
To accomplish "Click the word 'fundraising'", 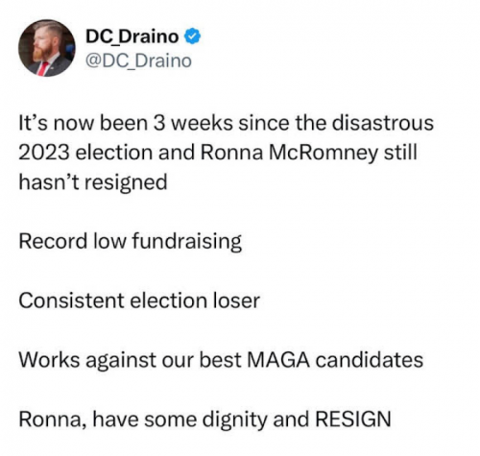I will (186, 241).
